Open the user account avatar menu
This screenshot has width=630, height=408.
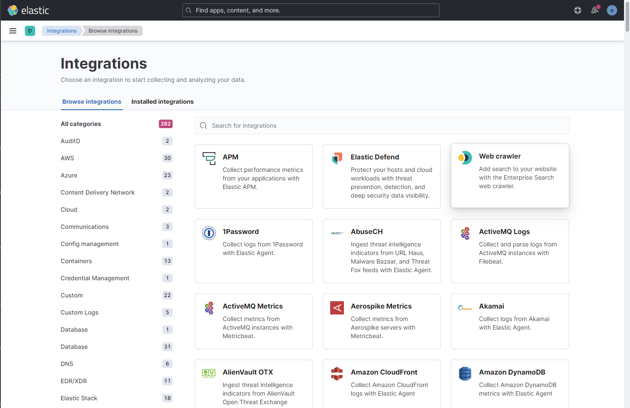pos(612,10)
